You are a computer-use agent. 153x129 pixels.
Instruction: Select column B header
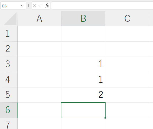click(x=83, y=19)
